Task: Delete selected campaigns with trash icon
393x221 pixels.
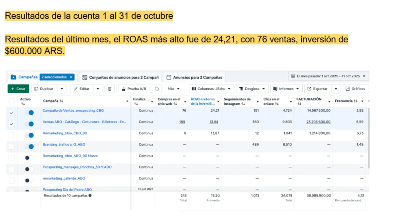Action: click(x=110, y=89)
